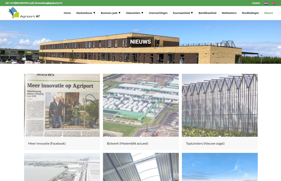Image resolution: width=281 pixels, height=181 pixels.
Task: Open Toptuinders (Nieuwe oogst) article title
Action: click(205, 144)
